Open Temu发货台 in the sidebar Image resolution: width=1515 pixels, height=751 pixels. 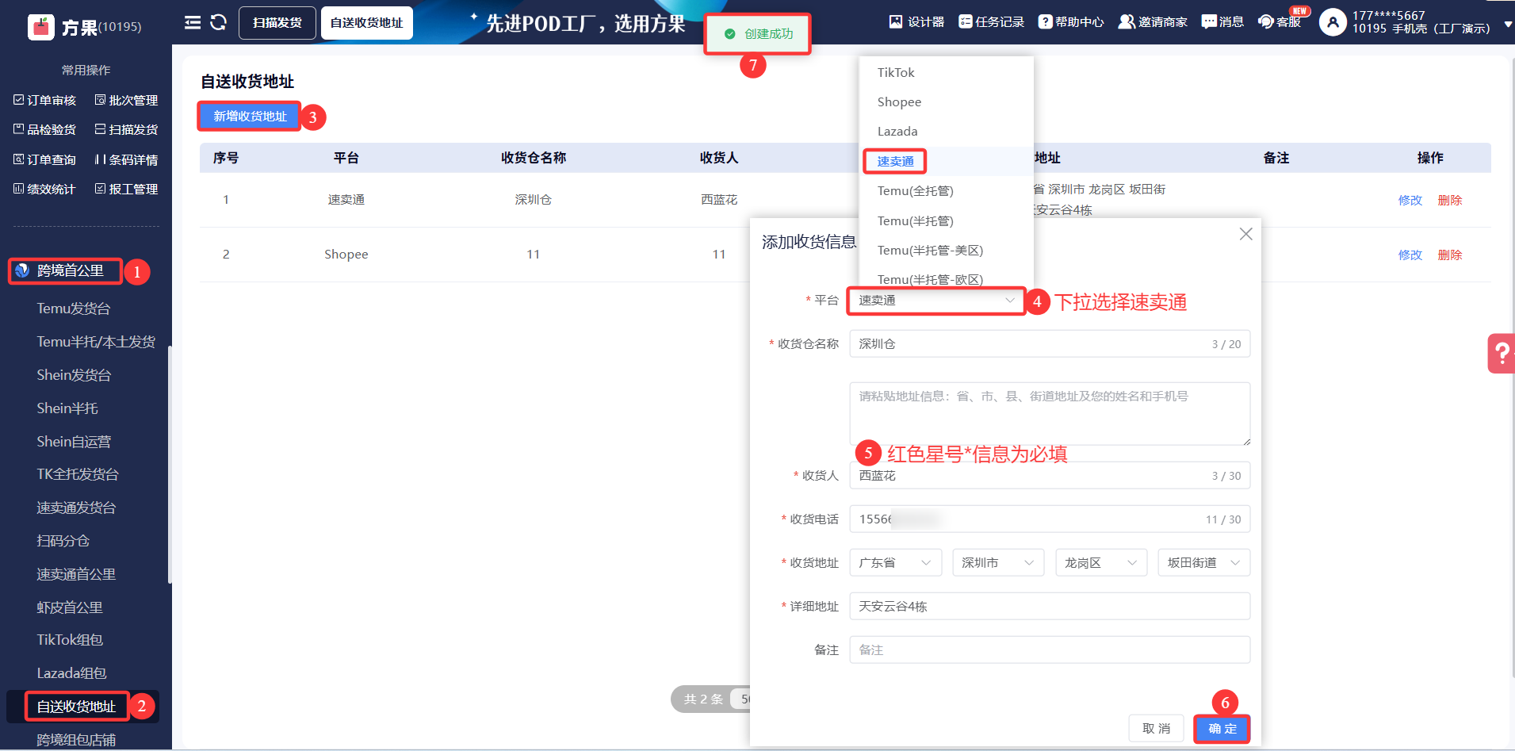pos(74,308)
